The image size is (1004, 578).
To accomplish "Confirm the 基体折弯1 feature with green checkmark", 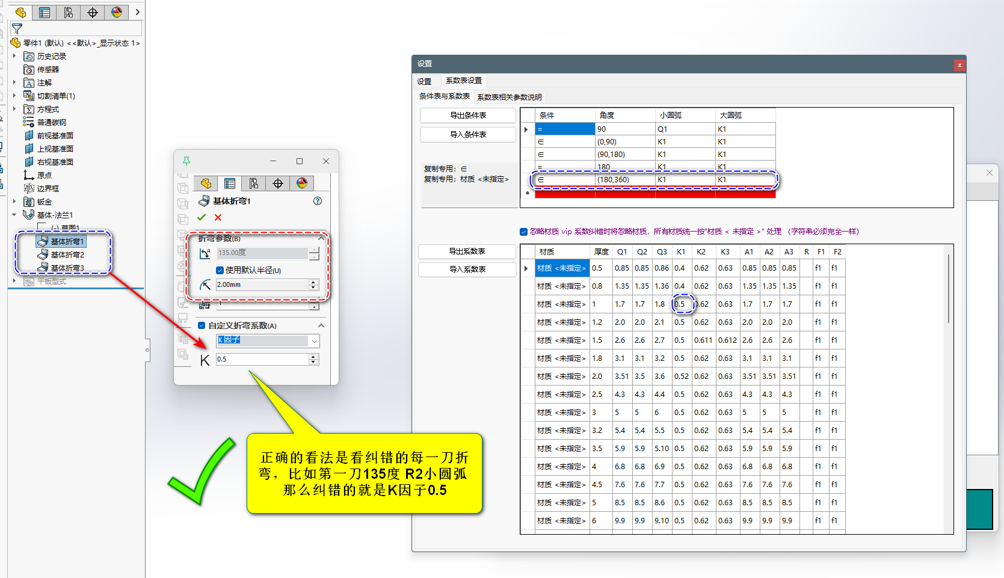I will 202,218.
